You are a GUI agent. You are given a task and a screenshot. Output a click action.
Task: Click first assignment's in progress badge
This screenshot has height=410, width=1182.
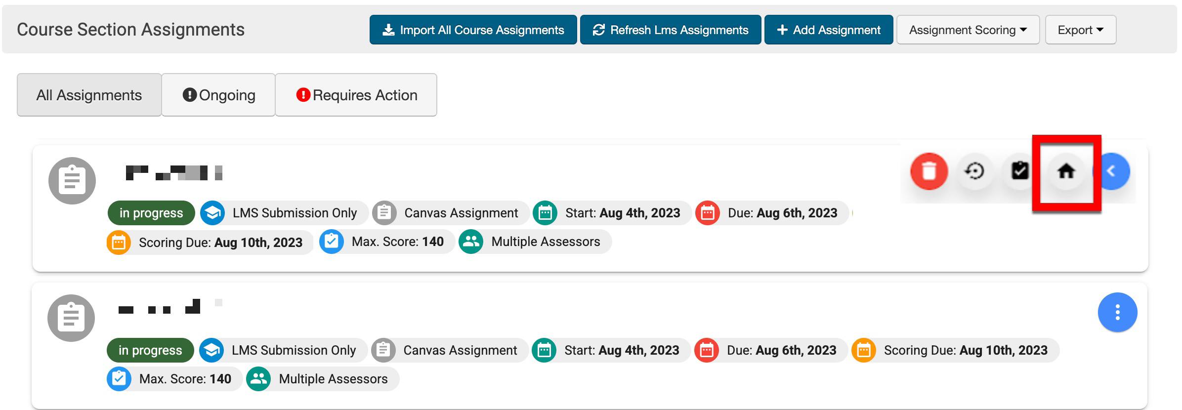click(151, 213)
